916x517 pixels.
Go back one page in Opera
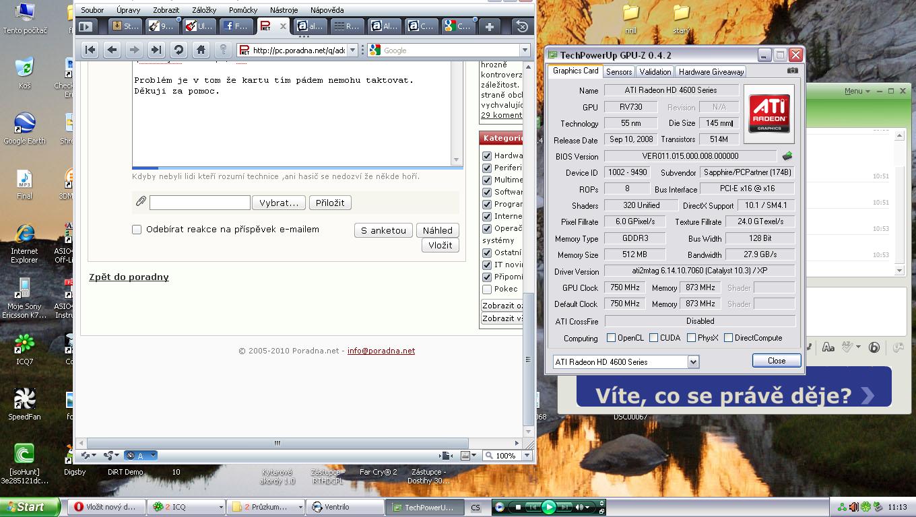tap(112, 50)
